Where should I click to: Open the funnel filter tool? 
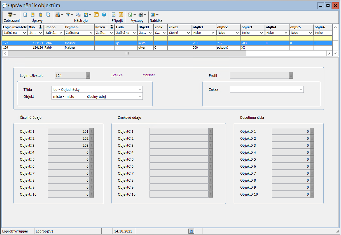coord(68,15)
